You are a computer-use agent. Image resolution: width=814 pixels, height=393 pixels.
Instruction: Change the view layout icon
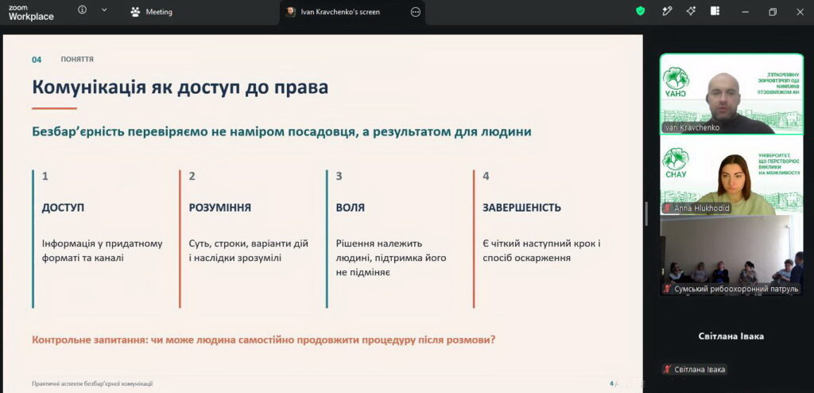pos(715,11)
